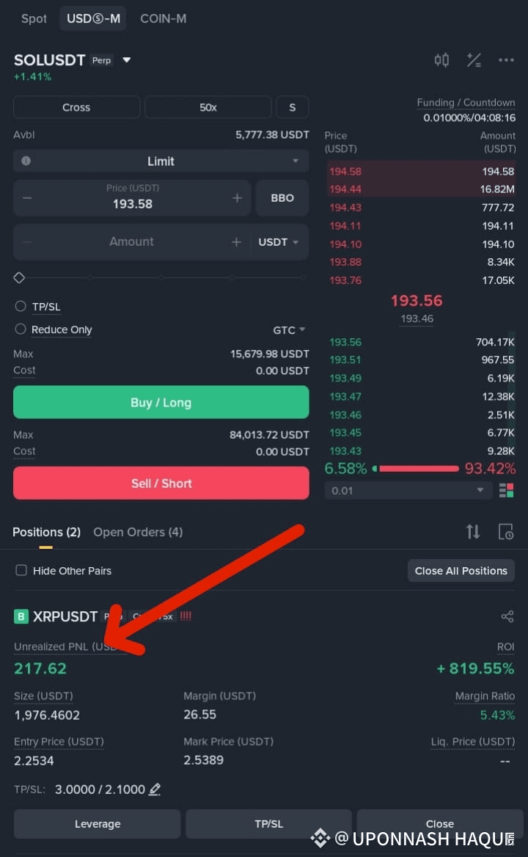Open the Open Orders (4) tab
The height and width of the screenshot is (857, 528).
[138, 532]
